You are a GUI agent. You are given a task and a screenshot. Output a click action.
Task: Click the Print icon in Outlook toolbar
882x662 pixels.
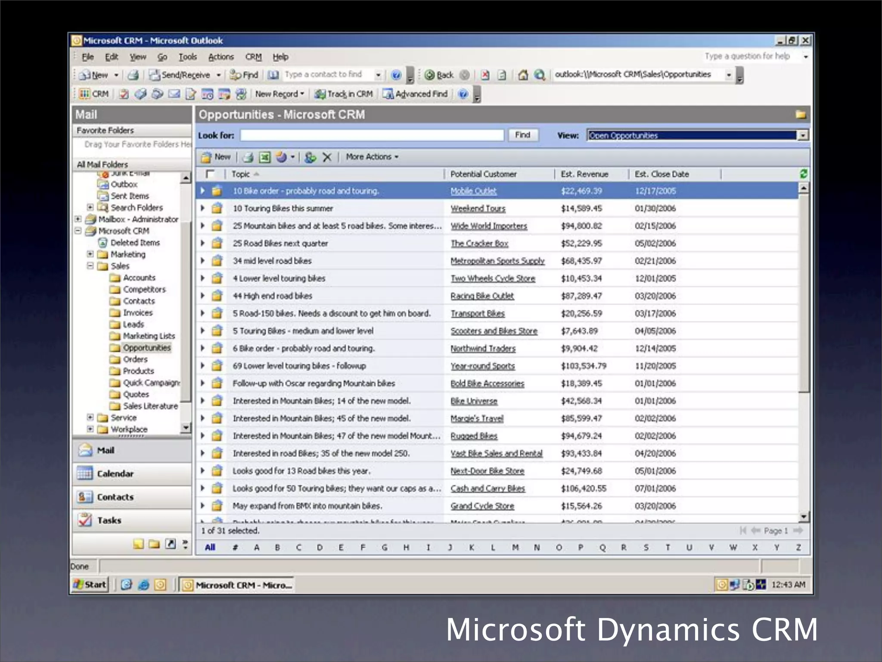[x=133, y=75]
